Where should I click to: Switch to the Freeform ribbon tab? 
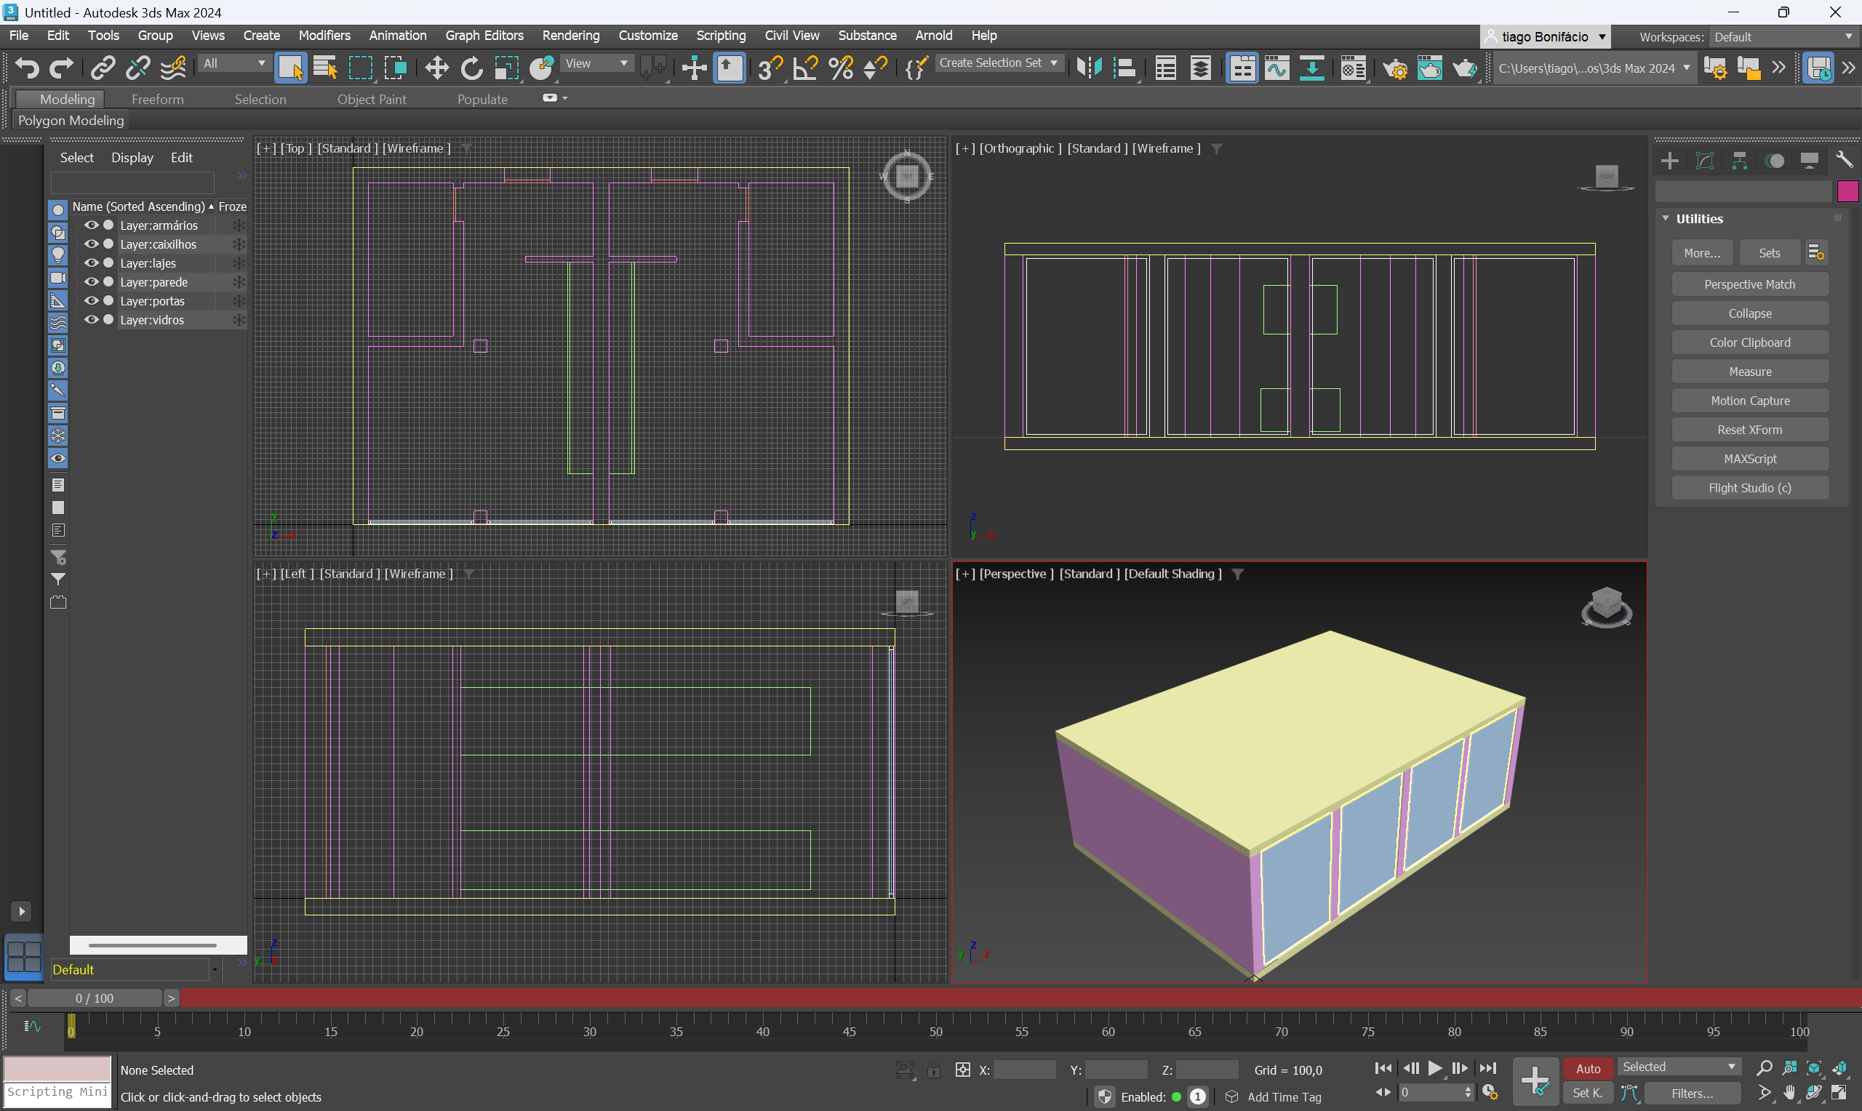pos(157,100)
